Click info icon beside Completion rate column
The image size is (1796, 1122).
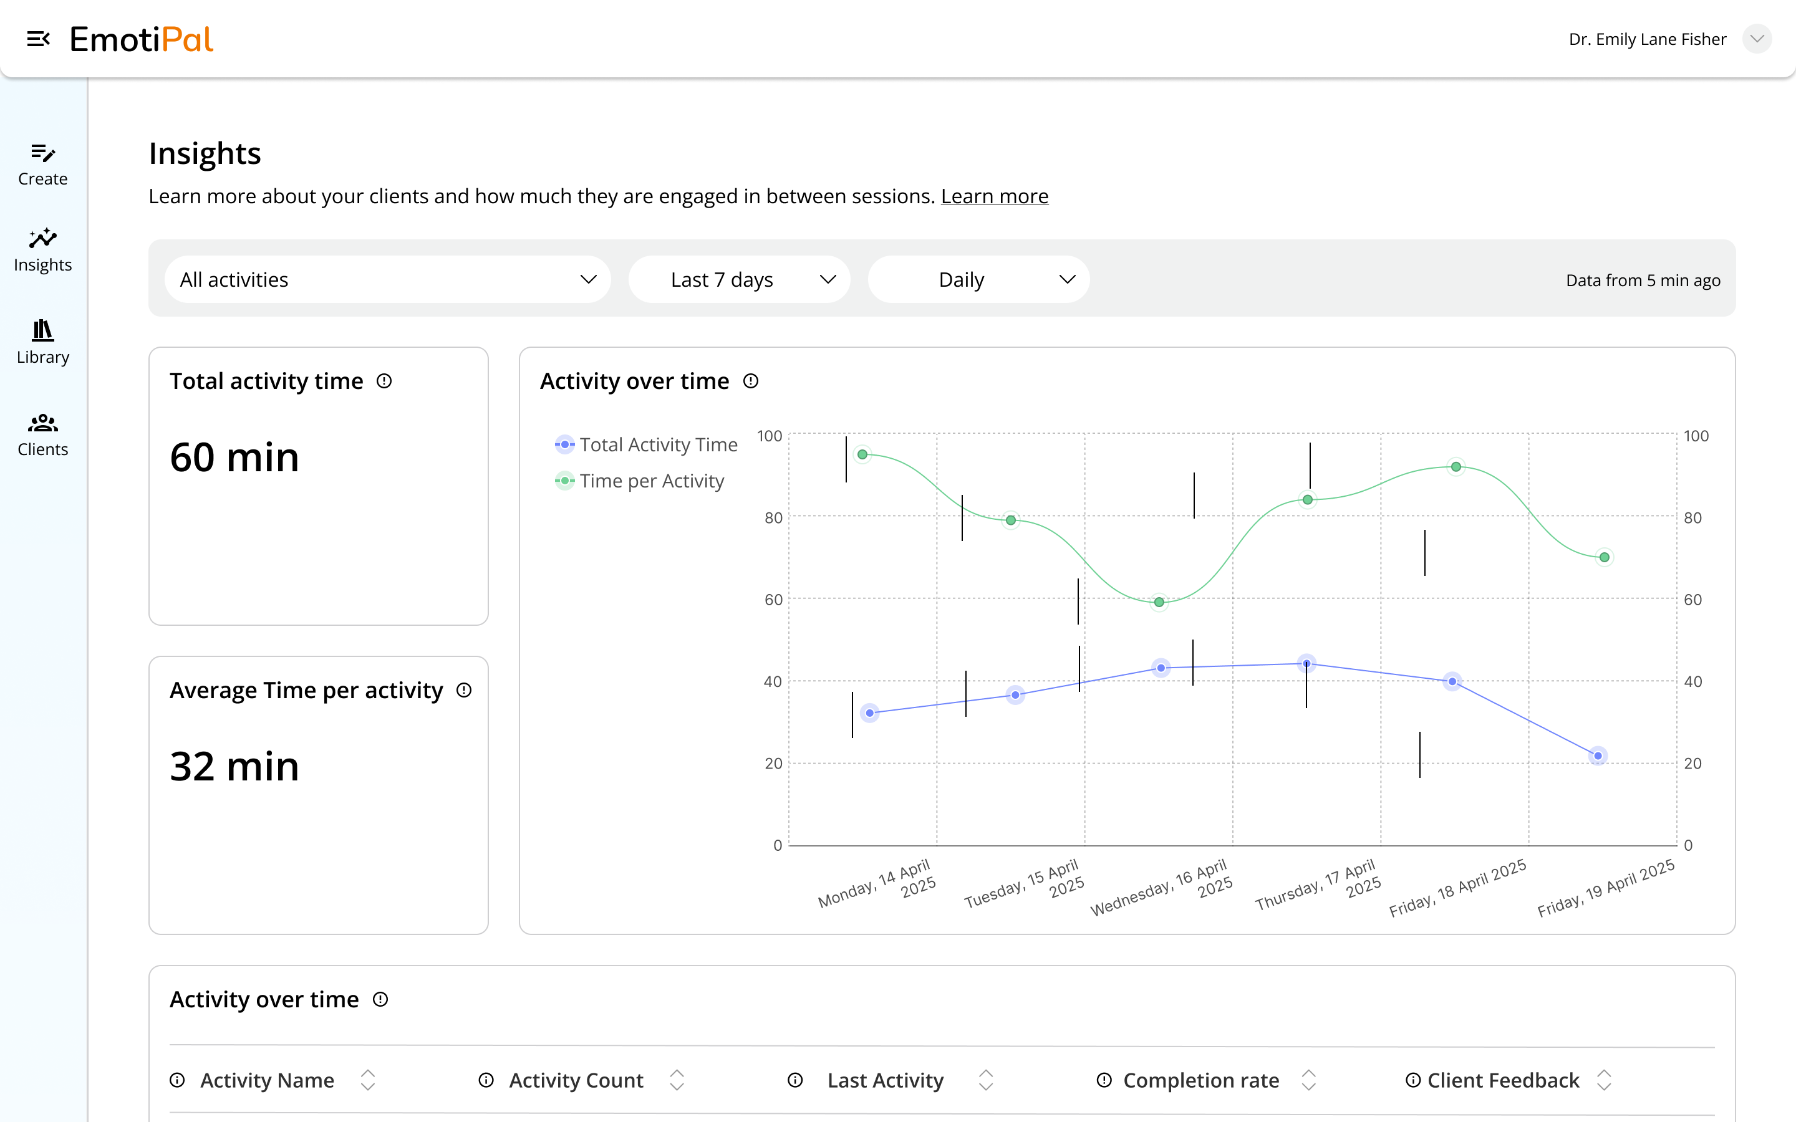(1104, 1080)
